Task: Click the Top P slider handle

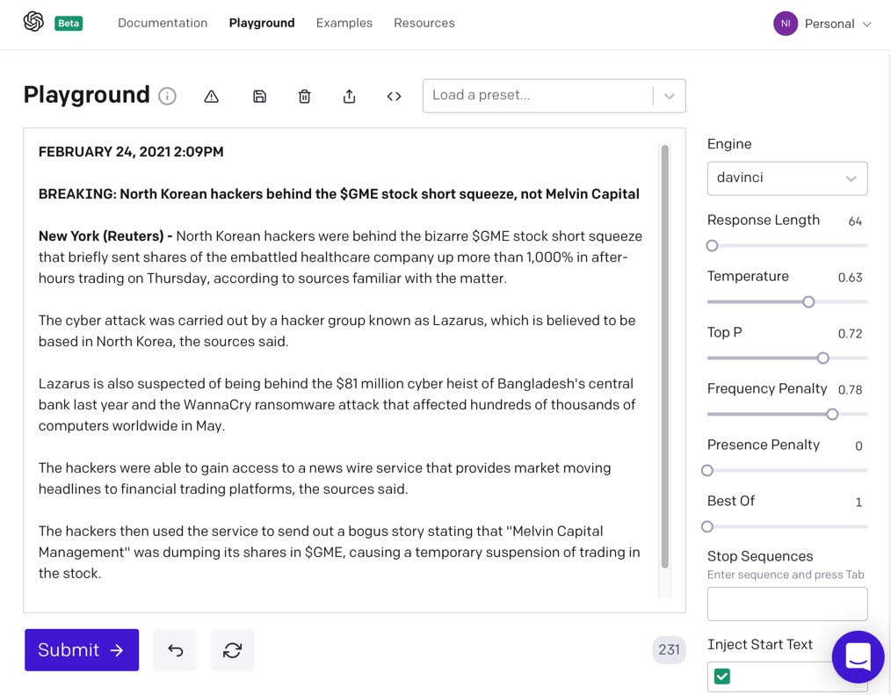Action: click(x=822, y=358)
